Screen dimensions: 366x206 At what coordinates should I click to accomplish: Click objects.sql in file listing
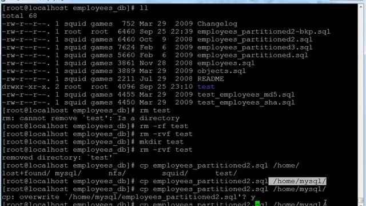221,71
